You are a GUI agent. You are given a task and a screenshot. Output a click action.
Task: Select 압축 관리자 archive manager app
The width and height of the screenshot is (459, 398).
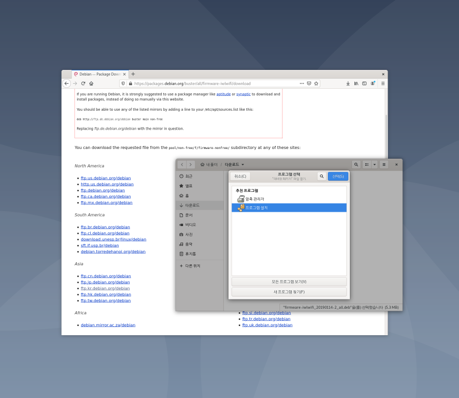[289, 199]
